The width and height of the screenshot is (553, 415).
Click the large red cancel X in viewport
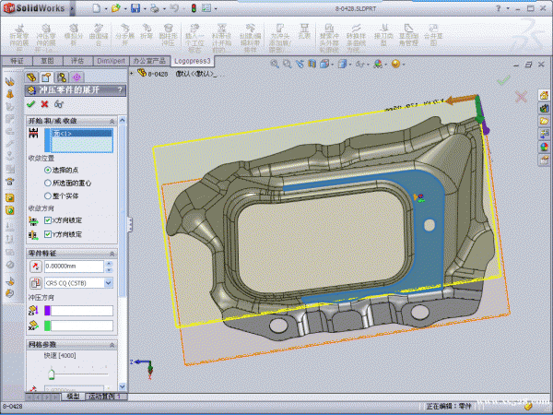coord(521,96)
